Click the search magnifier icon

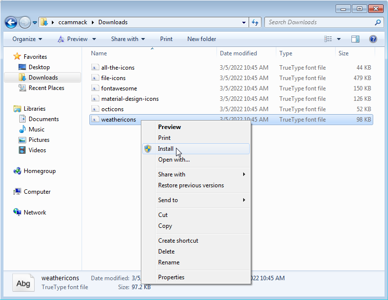point(378,23)
